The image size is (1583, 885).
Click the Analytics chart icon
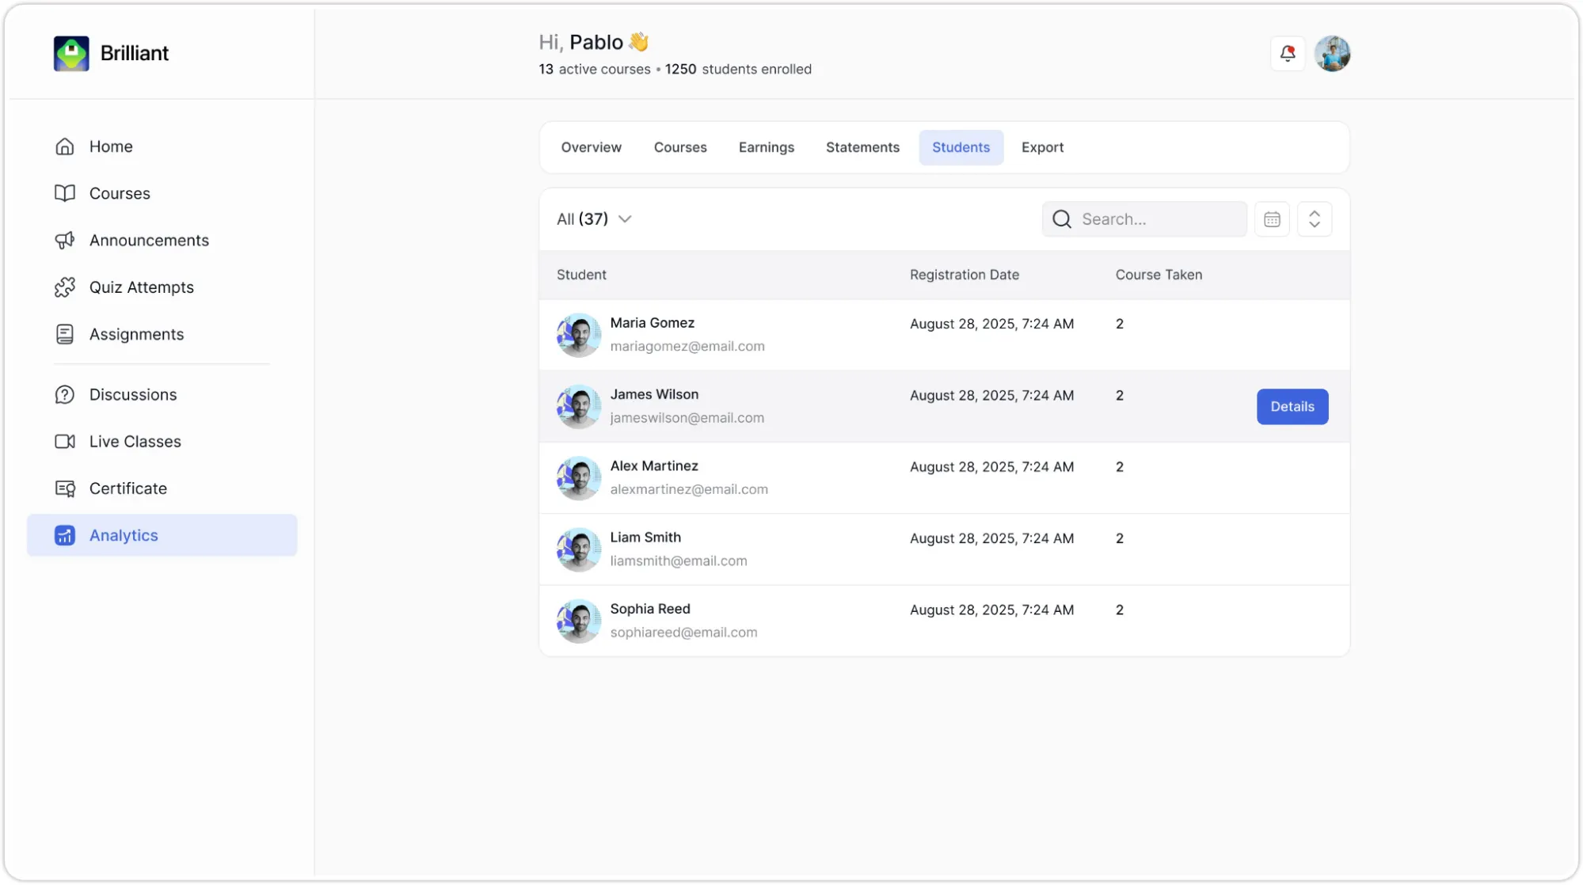tap(65, 535)
